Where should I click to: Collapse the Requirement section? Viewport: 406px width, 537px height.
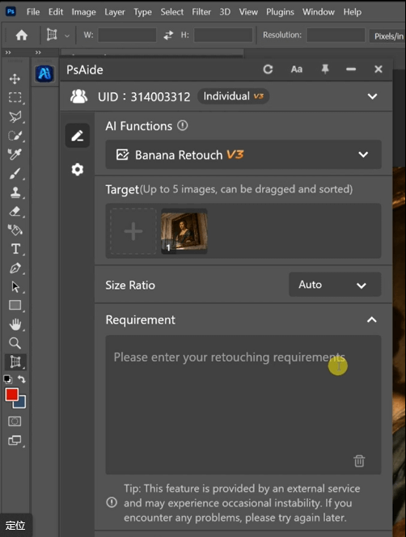pyautogui.click(x=372, y=319)
